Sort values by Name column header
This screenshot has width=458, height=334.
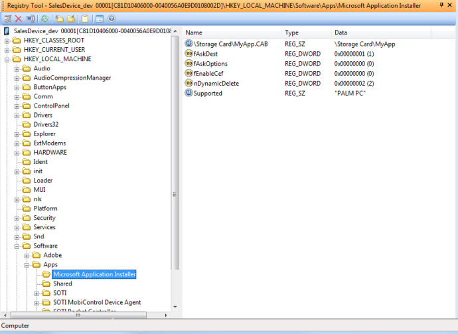(232, 33)
